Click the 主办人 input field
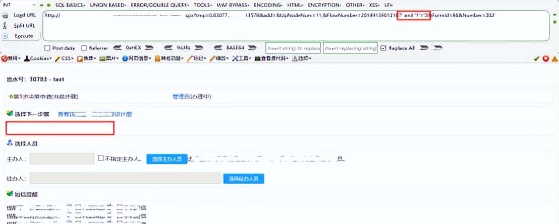559x224 pixels. [x=62, y=159]
